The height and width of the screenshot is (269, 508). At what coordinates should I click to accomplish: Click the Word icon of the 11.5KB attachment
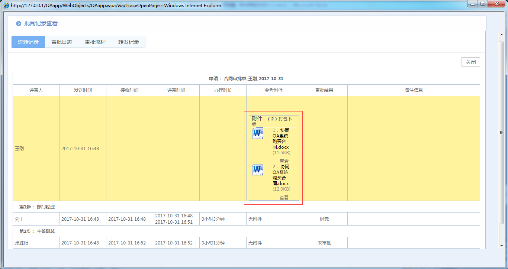257,133
